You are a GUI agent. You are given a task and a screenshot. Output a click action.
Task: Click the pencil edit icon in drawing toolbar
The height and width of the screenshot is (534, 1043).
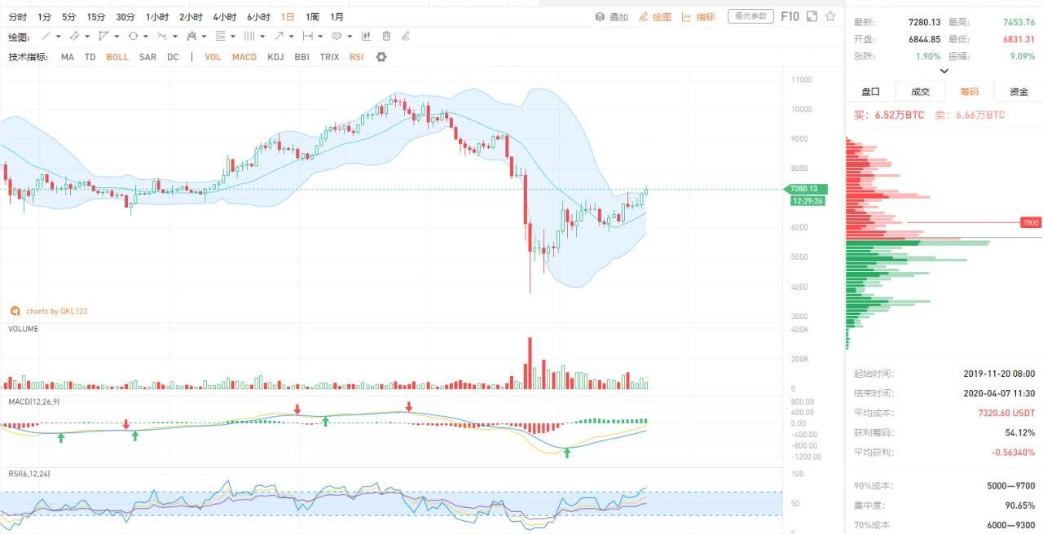point(406,37)
